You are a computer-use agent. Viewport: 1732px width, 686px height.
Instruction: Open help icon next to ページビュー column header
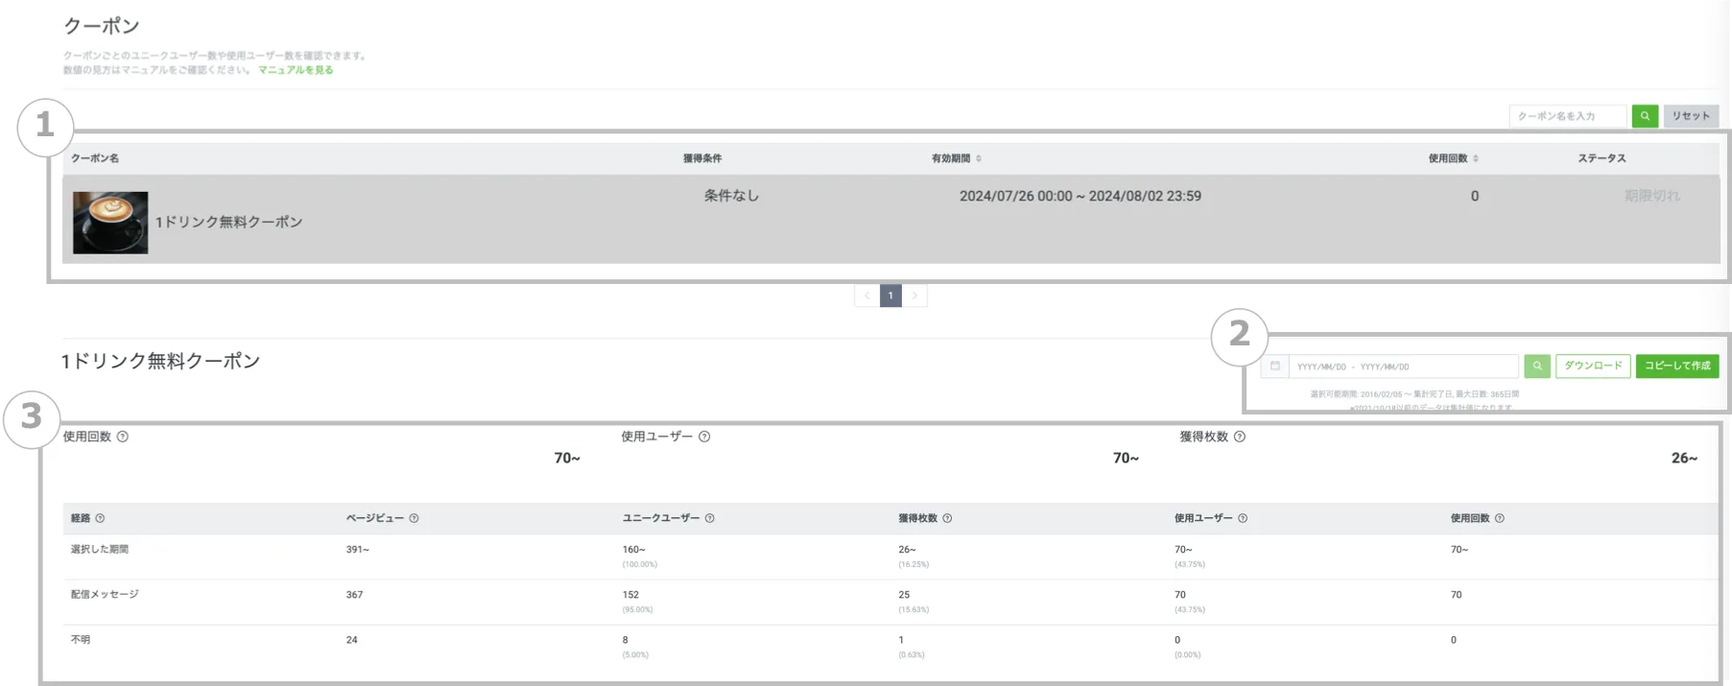click(414, 518)
